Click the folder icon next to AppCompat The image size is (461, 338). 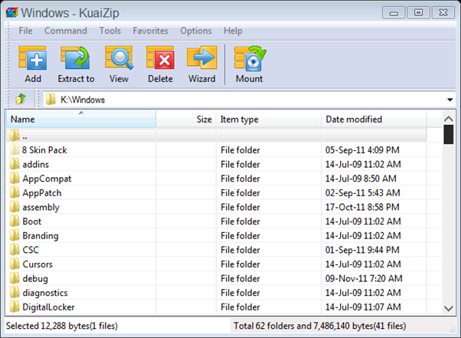pos(15,179)
